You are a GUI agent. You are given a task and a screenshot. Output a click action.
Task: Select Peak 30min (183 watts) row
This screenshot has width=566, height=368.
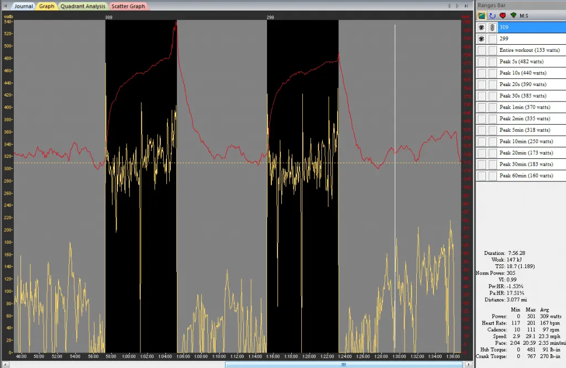[x=532, y=164]
